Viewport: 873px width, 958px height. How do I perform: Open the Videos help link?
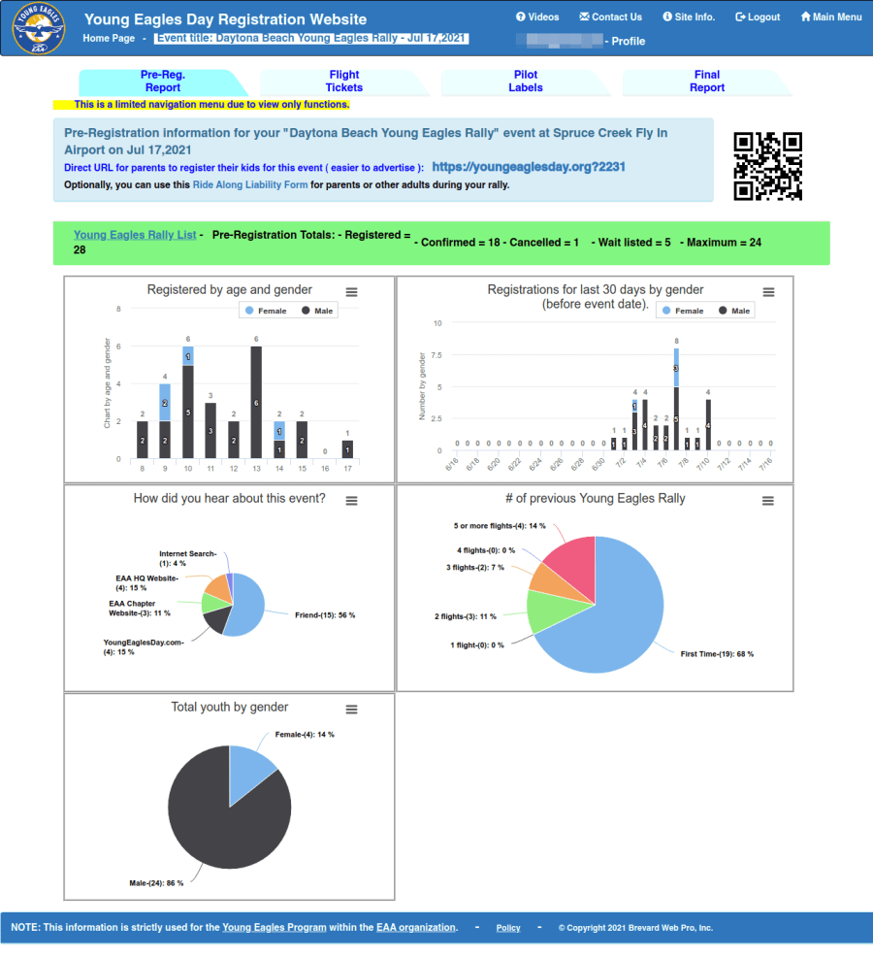[x=537, y=17]
